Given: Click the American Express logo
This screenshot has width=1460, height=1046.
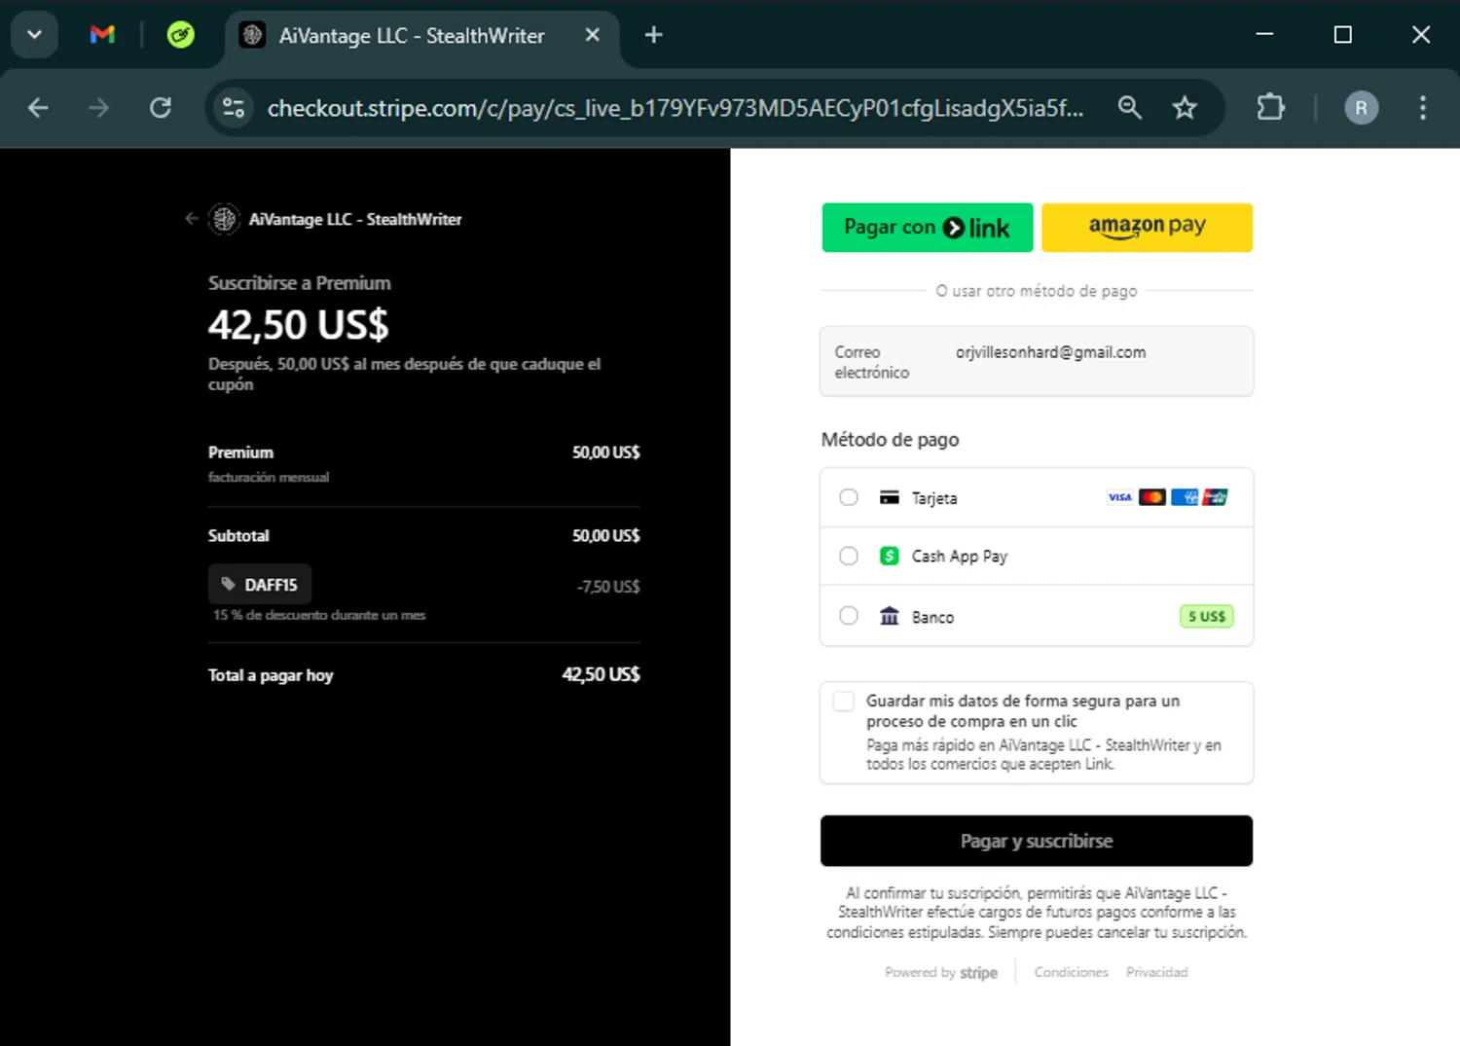Looking at the screenshot, I should click(1184, 497).
